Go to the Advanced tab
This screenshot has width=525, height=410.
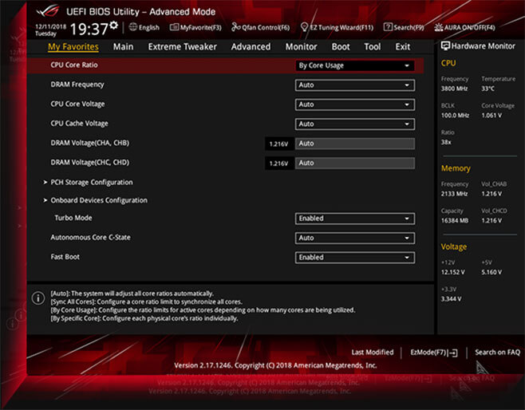click(251, 47)
